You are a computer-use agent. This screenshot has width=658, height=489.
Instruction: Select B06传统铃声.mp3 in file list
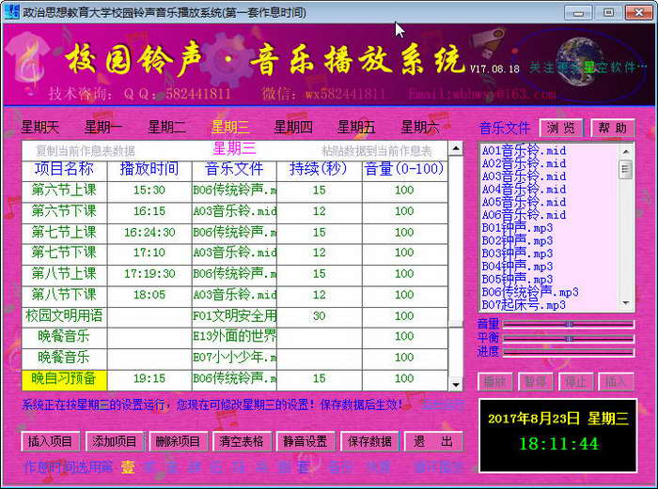[529, 292]
